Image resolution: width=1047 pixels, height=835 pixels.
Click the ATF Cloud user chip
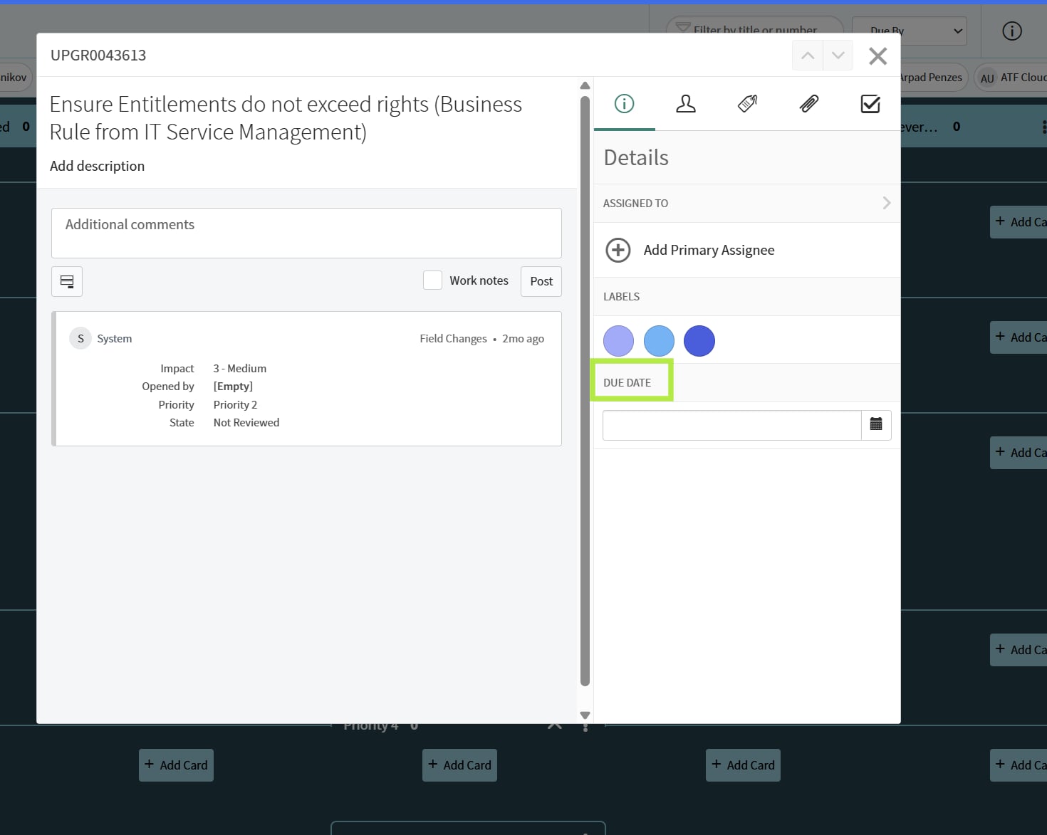(1011, 78)
